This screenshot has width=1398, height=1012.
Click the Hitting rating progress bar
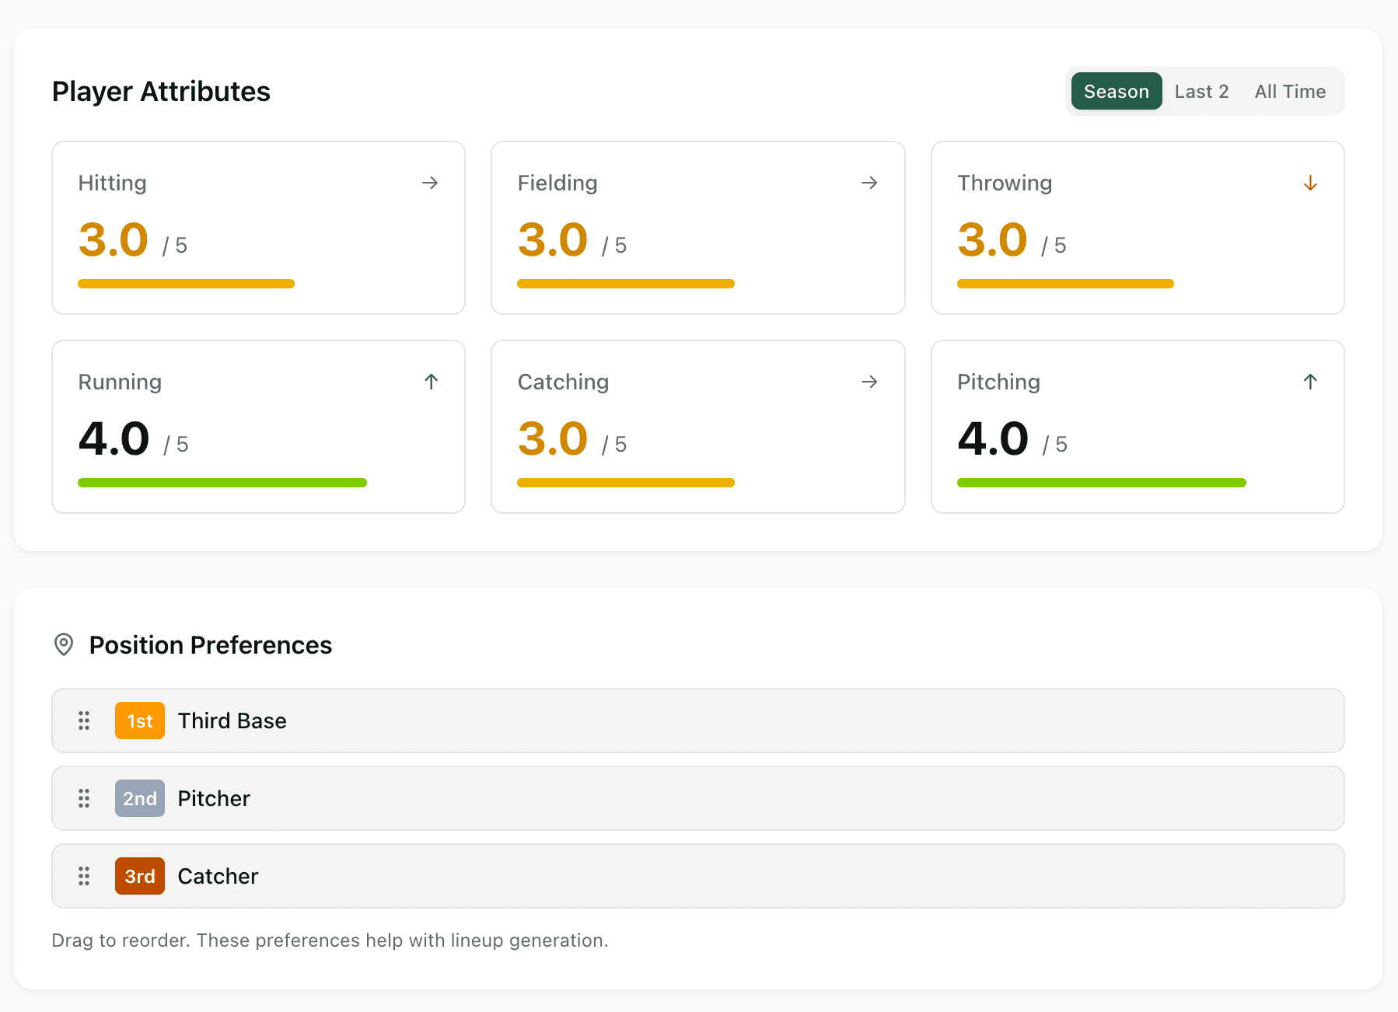point(187,284)
